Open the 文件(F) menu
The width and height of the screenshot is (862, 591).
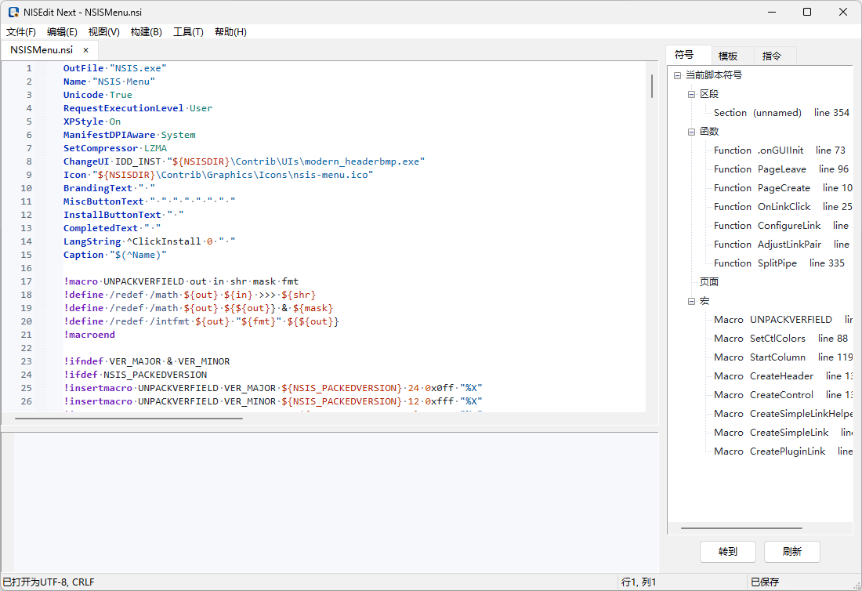point(21,32)
